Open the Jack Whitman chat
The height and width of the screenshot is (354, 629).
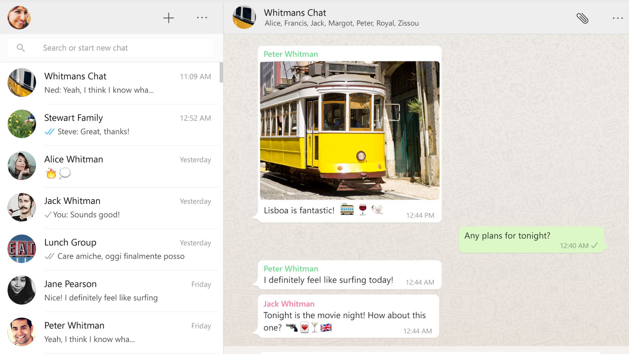(111, 207)
